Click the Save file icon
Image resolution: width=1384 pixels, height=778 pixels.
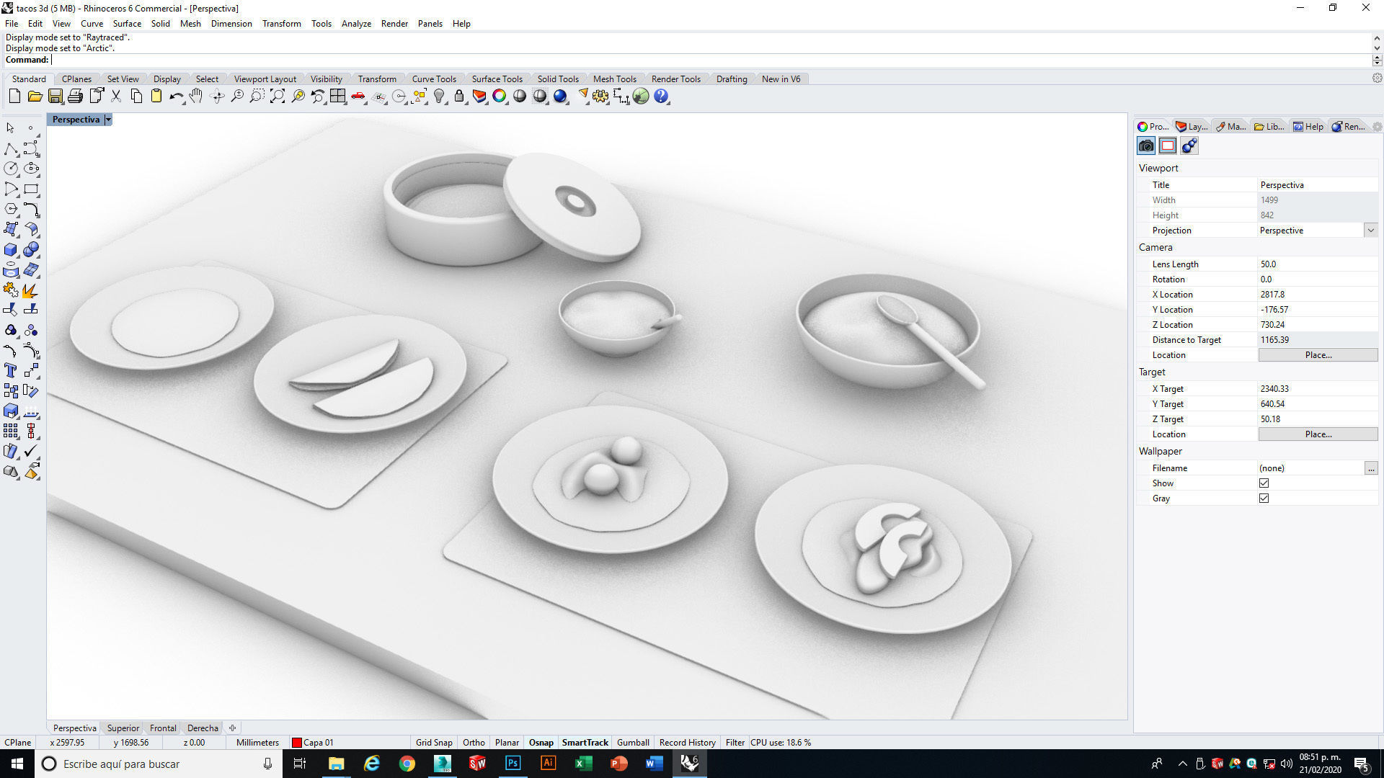coord(56,97)
